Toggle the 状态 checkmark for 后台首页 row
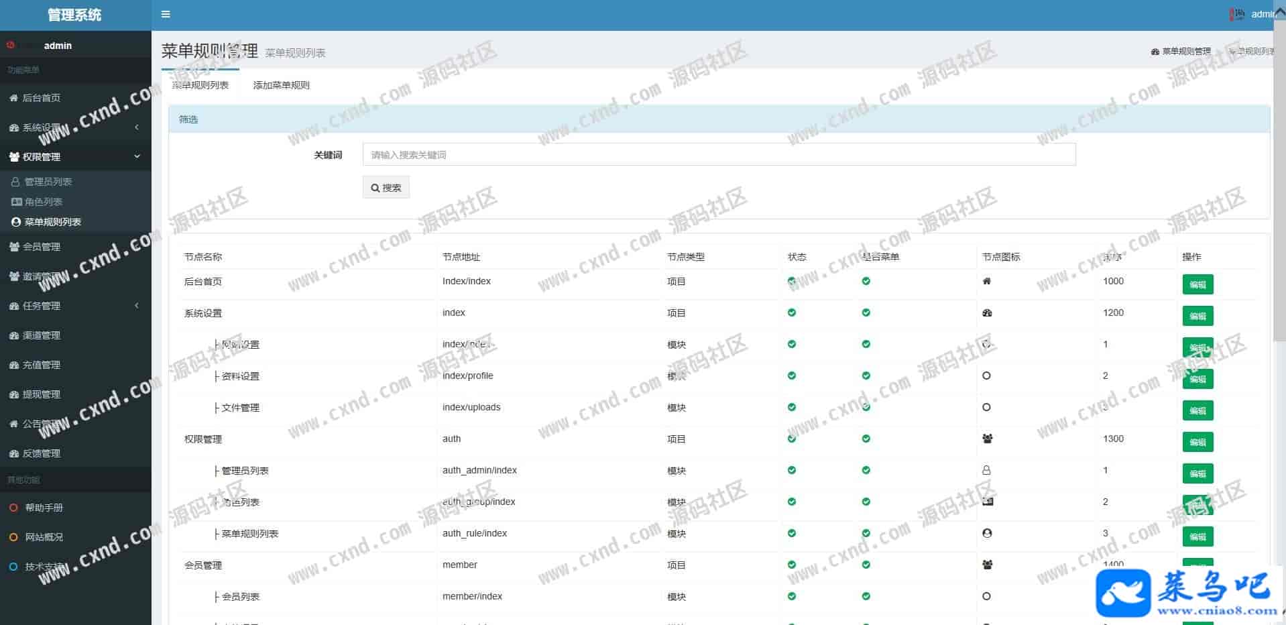Image resolution: width=1286 pixels, height=625 pixels. point(792,282)
